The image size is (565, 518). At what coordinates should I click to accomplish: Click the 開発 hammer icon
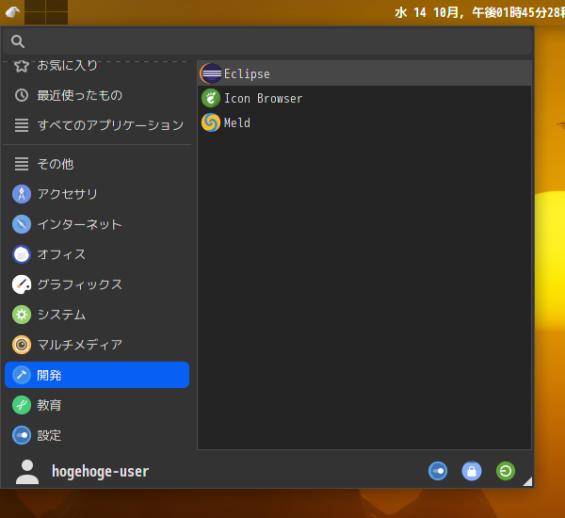22,375
